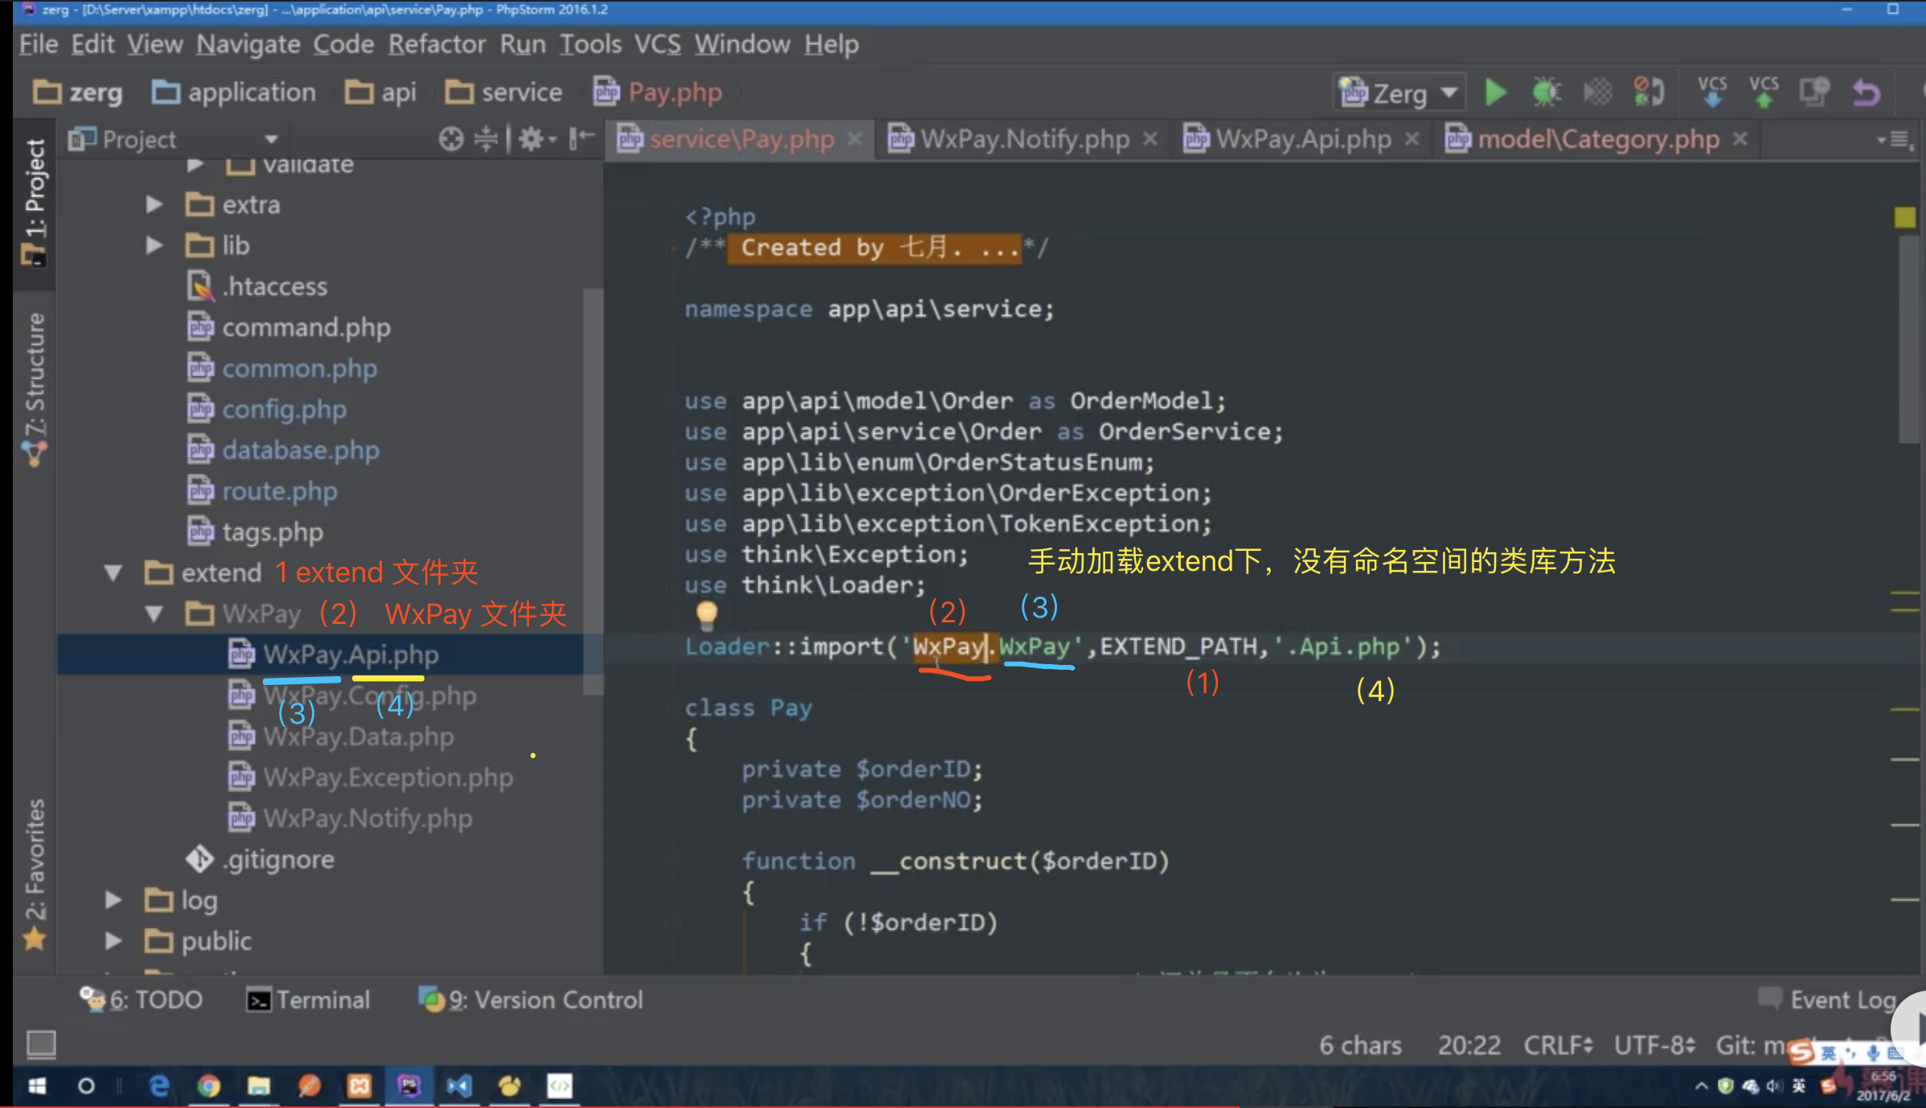This screenshot has width=1926, height=1108.
Task: Click the Project tree vertical scrollbar
Action: [592, 492]
